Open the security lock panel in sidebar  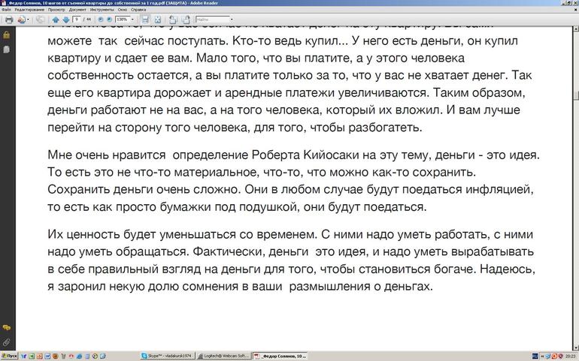point(7,35)
